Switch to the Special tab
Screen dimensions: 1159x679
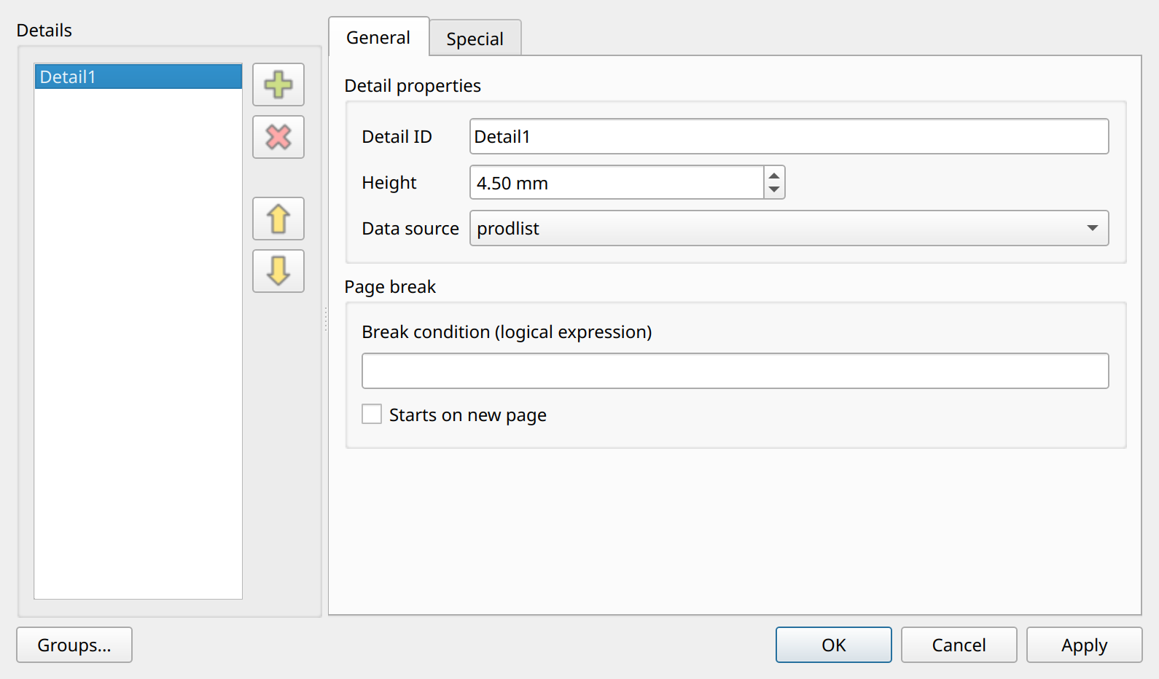tap(475, 39)
